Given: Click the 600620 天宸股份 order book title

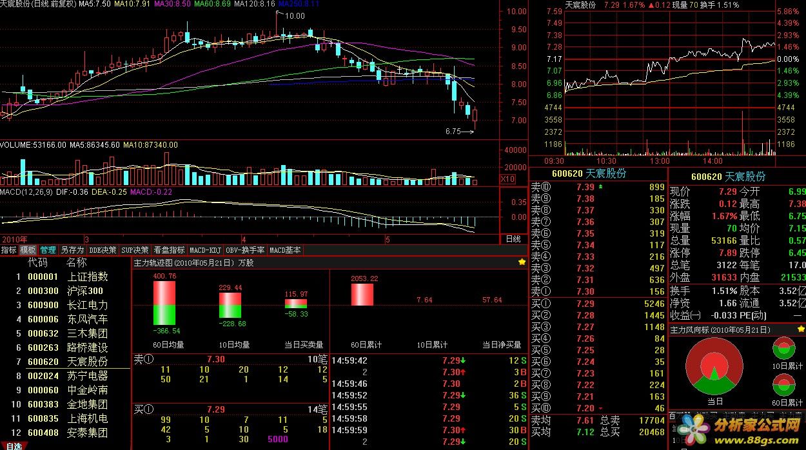Looking at the screenshot, I should 589,174.
